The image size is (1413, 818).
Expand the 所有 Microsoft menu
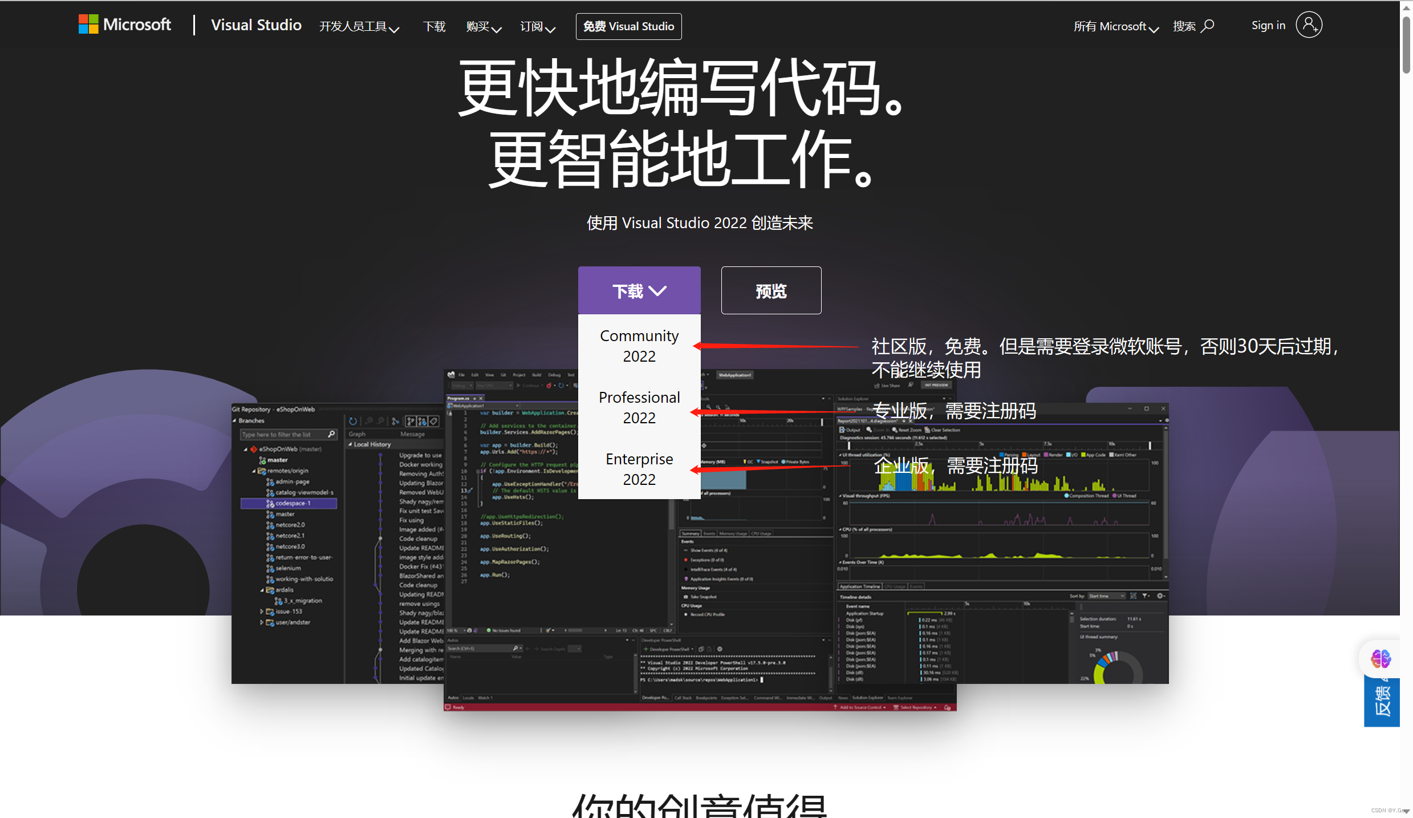pyautogui.click(x=1116, y=27)
